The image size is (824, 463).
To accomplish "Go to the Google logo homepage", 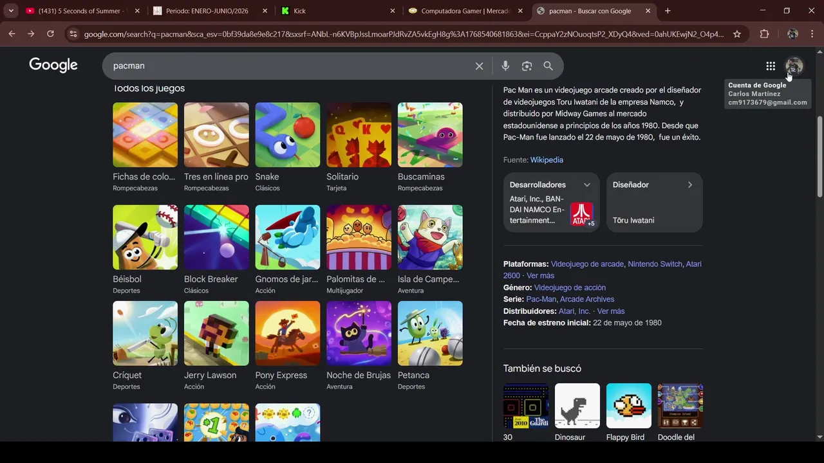I will [53, 65].
